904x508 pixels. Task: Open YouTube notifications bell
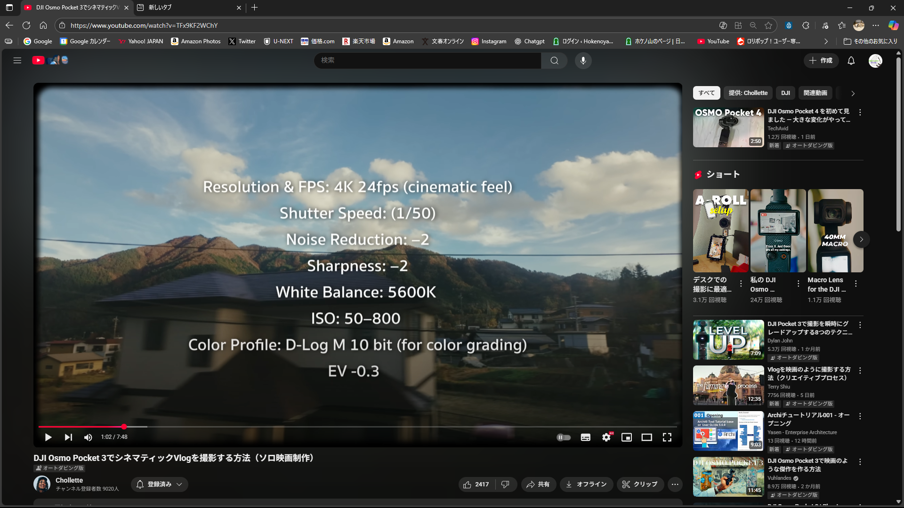[x=851, y=61]
